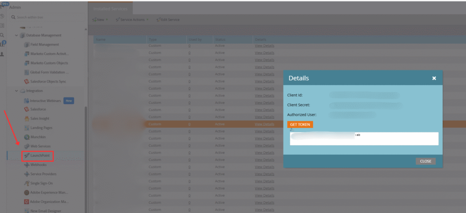
Task: Click the Salesforce icon in Integration
Action: (x=27, y=109)
